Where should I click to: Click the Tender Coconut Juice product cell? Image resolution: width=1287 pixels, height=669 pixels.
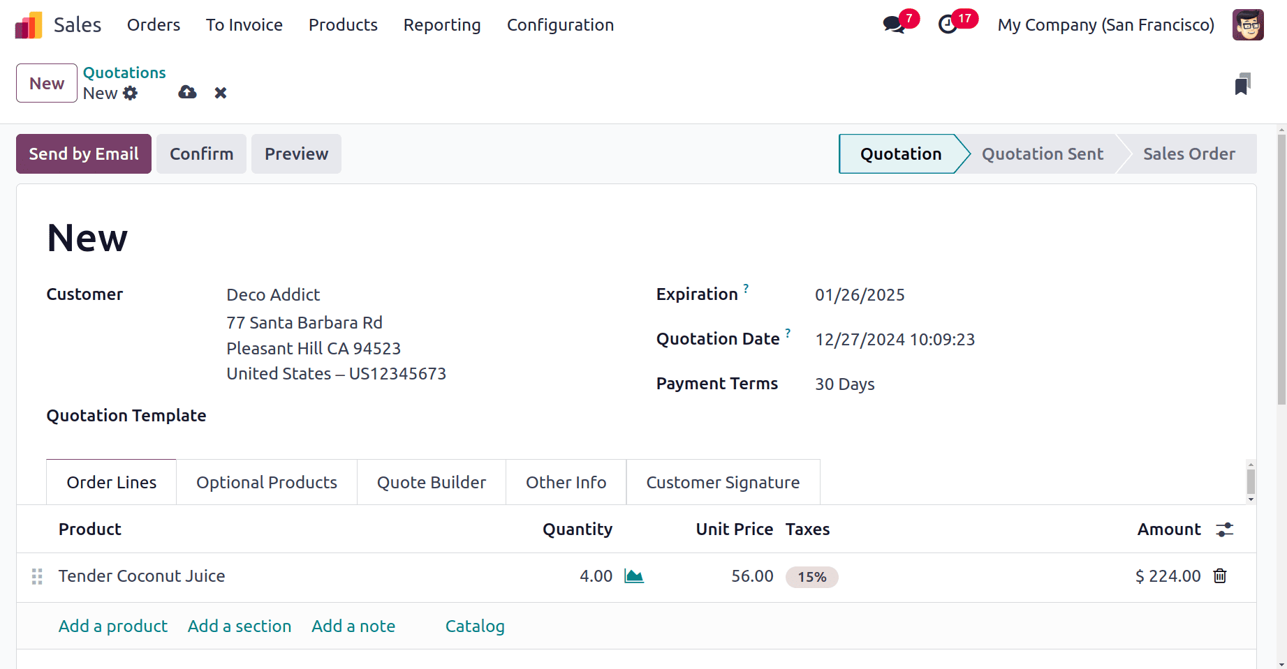(x=142, y=576)
